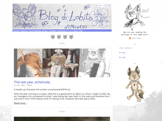Expand the 2024 post history
The height and width of the screenshot is (121, 162).
click(123, 58)
